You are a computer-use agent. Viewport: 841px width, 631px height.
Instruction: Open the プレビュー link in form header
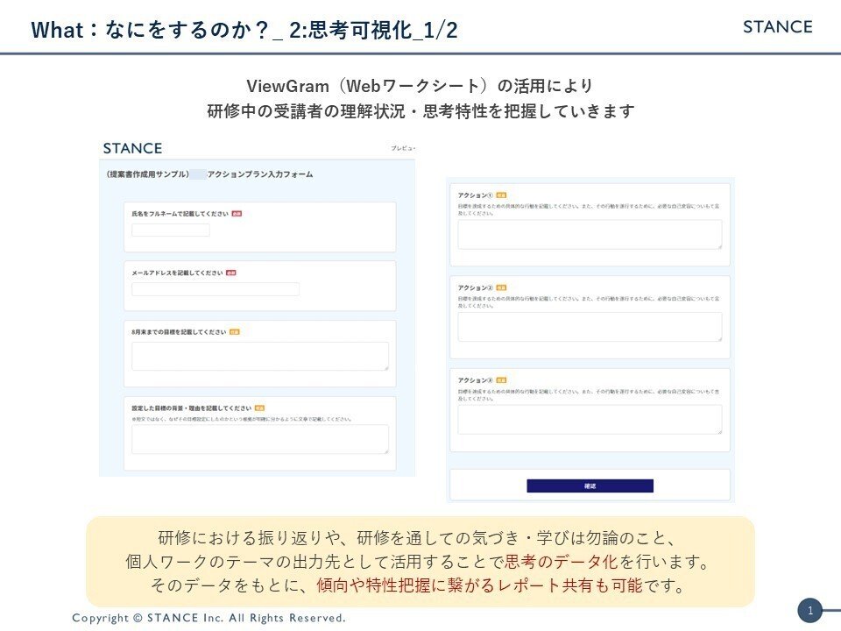[x=403, y=150]
